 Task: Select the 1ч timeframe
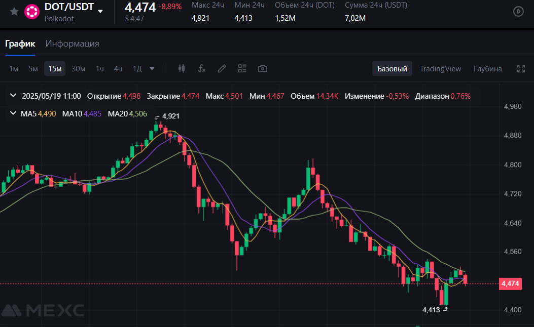point(99,69)
